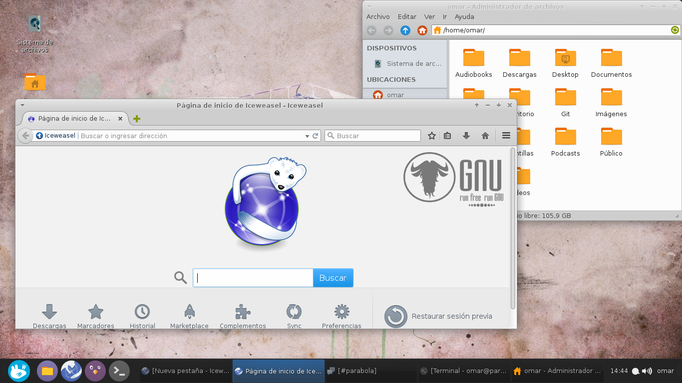Viewport: 682px width, 383px height.
Task: Select omar in Ubicaciones sidebar
Action: [x=405, y=95]
